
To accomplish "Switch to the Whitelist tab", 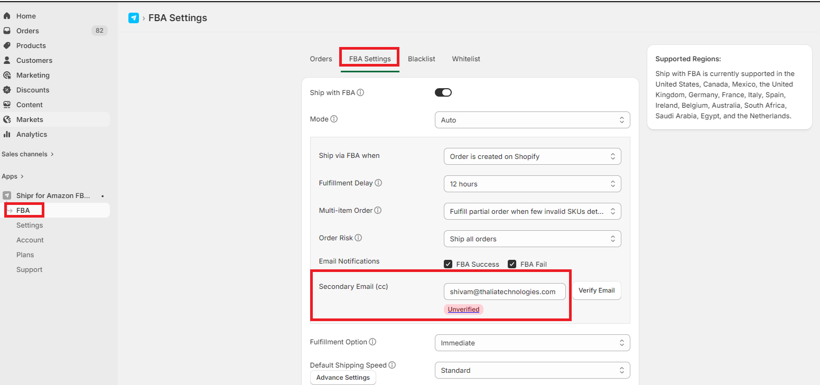I will (x=466, y=59).
